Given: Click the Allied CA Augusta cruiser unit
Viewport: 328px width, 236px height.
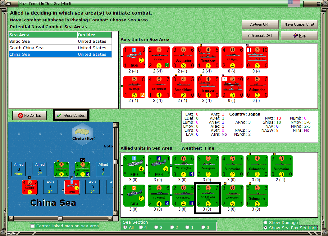Looking at the screenshot, I should (208, 166).
